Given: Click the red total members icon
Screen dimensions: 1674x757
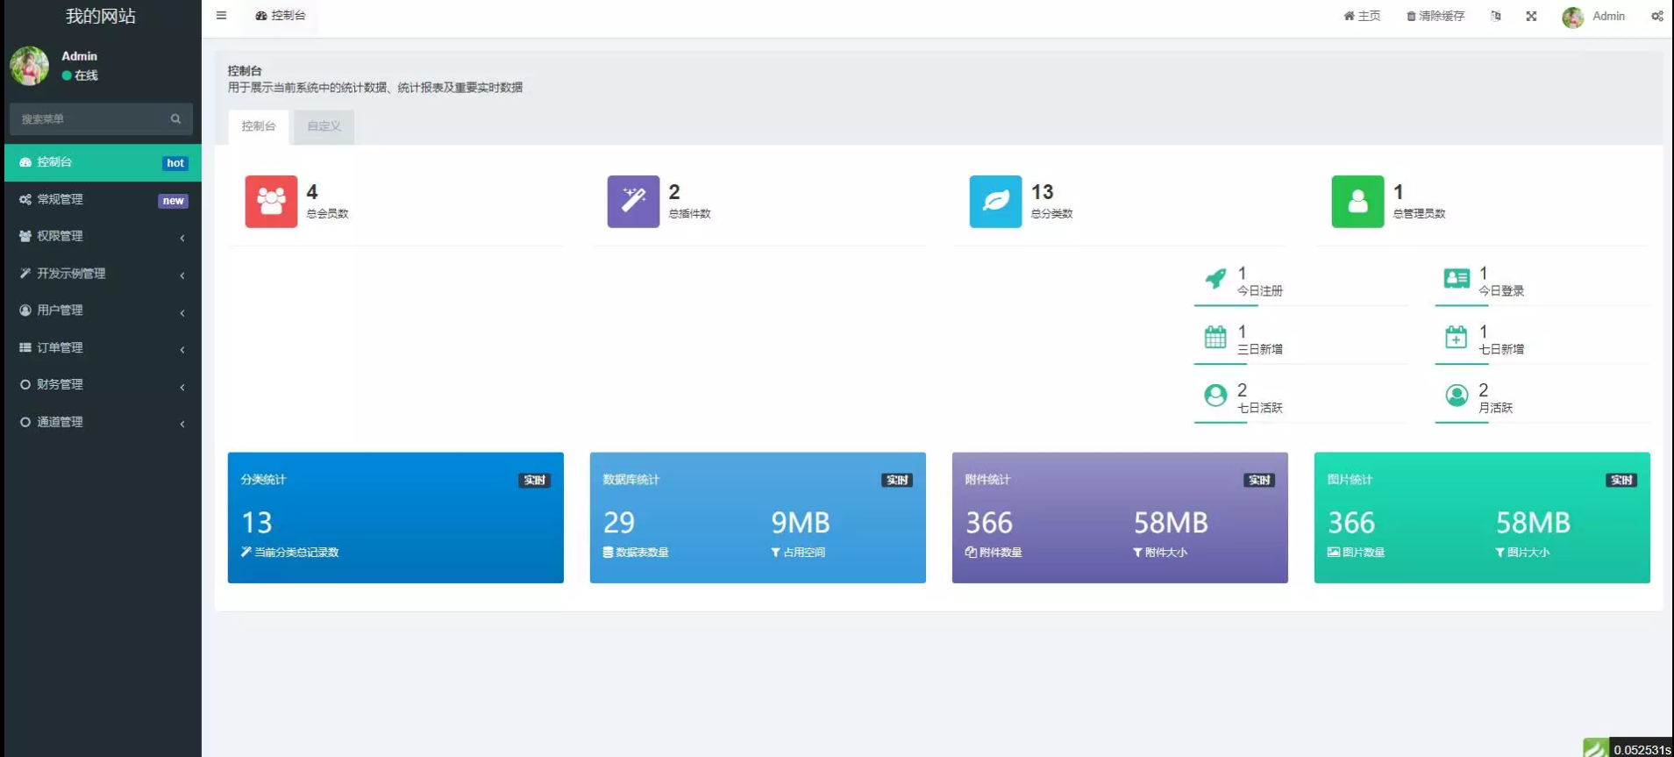Looking at the screenshot, I should [x=271, y=202].
